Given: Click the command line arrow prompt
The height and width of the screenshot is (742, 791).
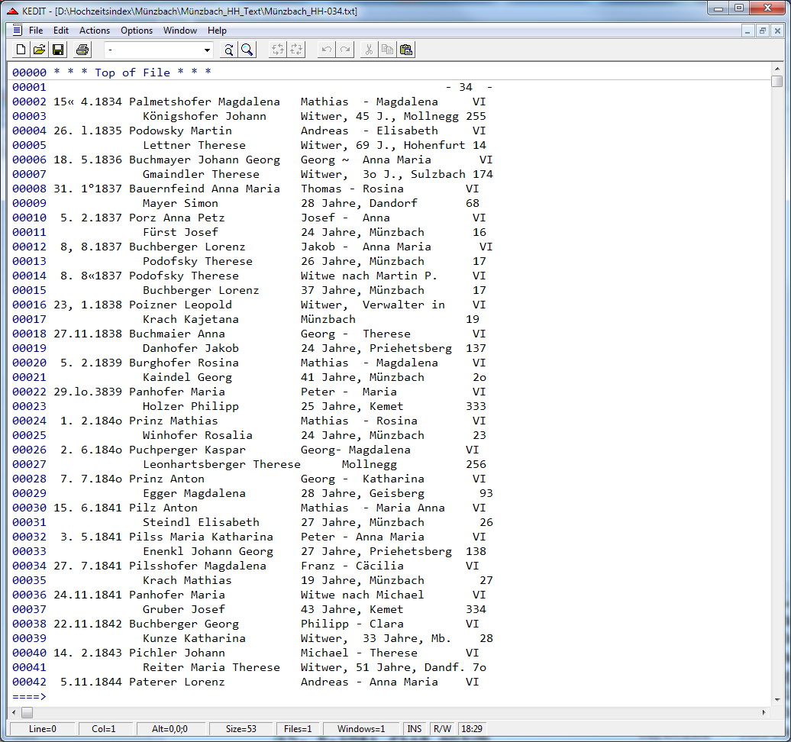Looking at the screenshot, I should coord(29,696).
